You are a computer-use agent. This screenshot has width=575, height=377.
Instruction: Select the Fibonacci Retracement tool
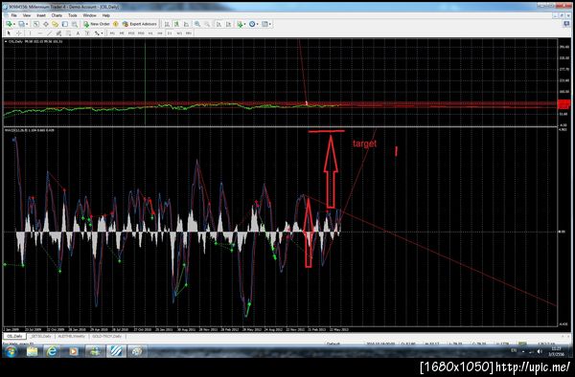(69, 33)
